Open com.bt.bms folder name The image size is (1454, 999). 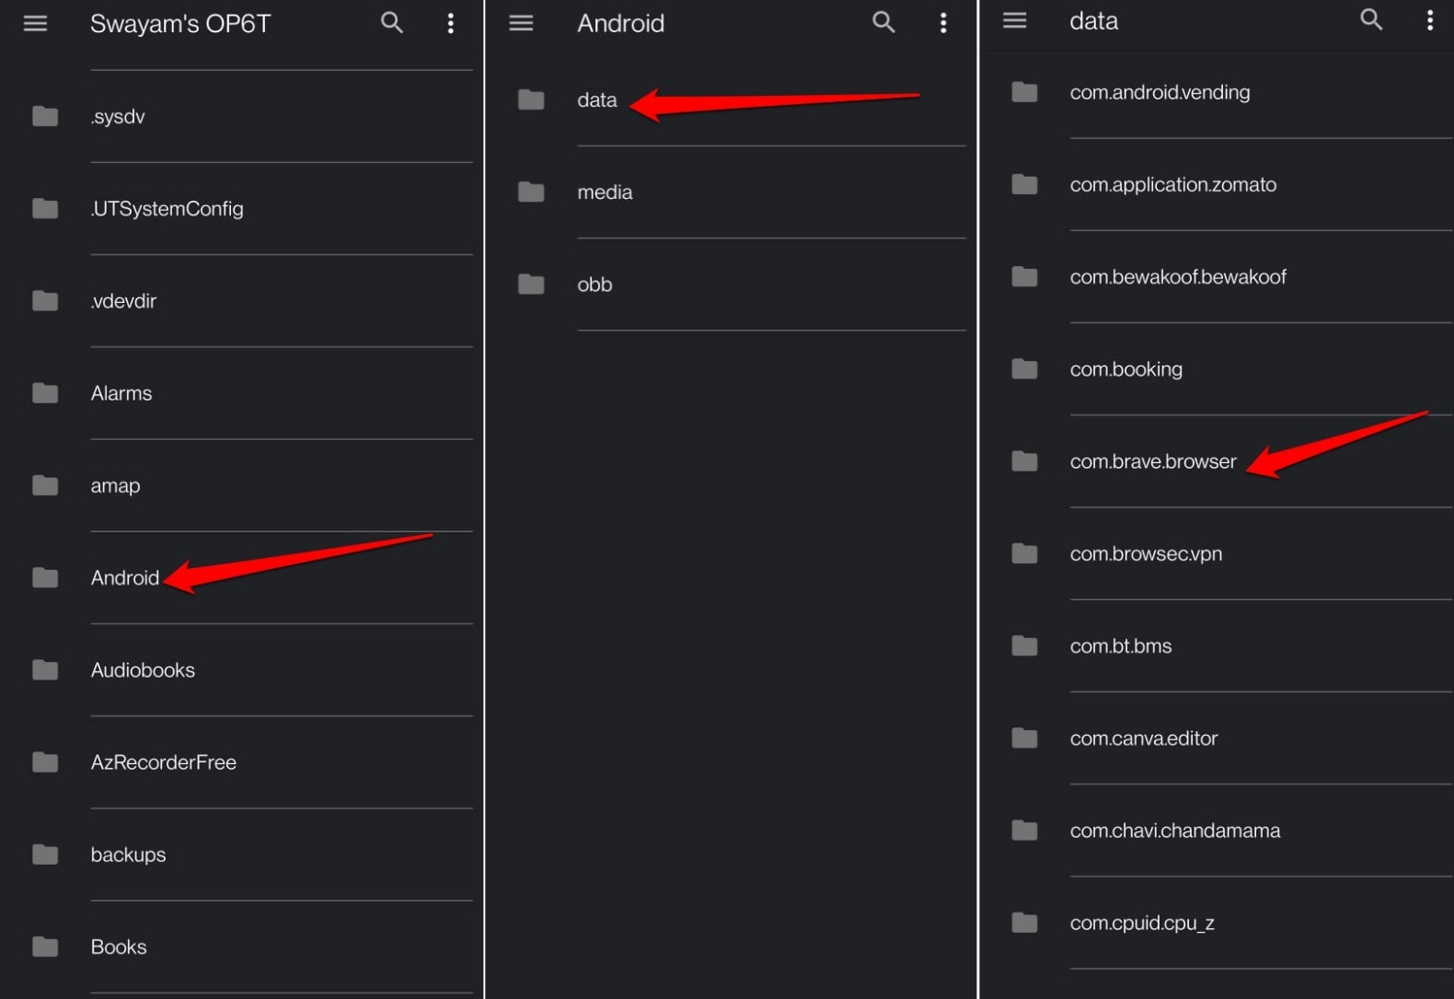point(1121,646)
